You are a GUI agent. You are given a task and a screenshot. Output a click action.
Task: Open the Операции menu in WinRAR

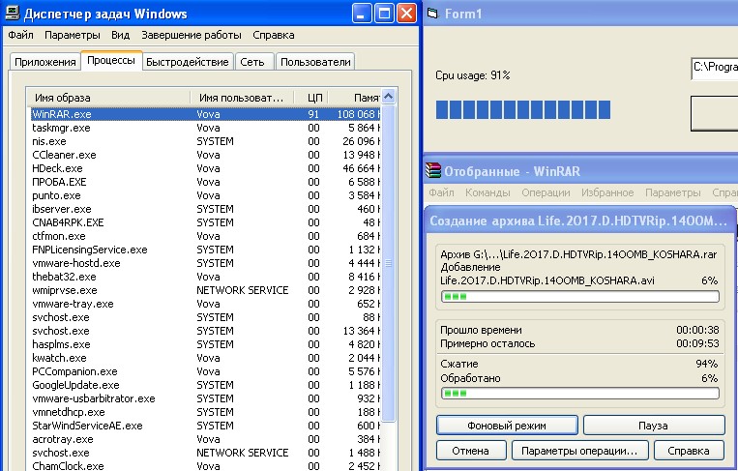[546, 192]
